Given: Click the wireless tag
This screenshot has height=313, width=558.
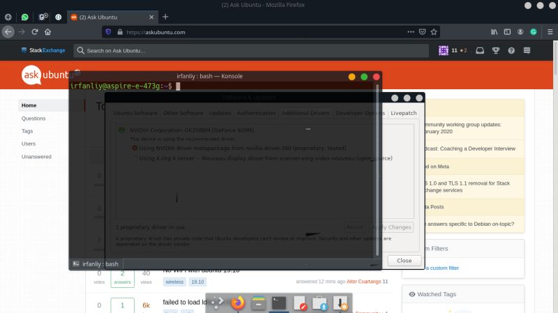Looking at the screenshot, I should 174,282.
